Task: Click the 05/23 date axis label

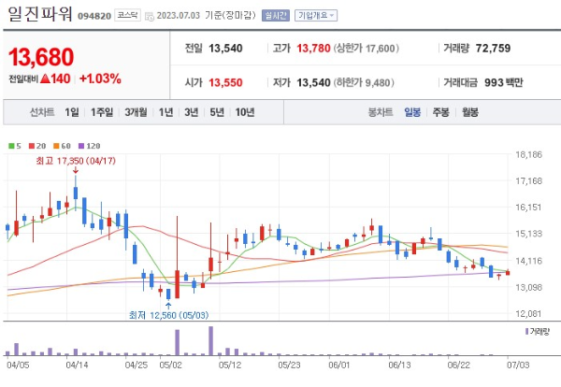Action: point(289,365)
